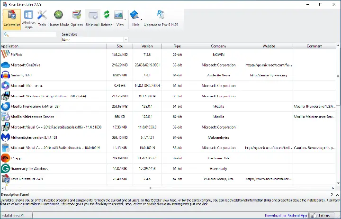Expand the Help dropdown arrow
This screenshot has width=341, height=219.
point(141,19)
